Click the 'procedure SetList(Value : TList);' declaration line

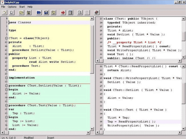43,50
